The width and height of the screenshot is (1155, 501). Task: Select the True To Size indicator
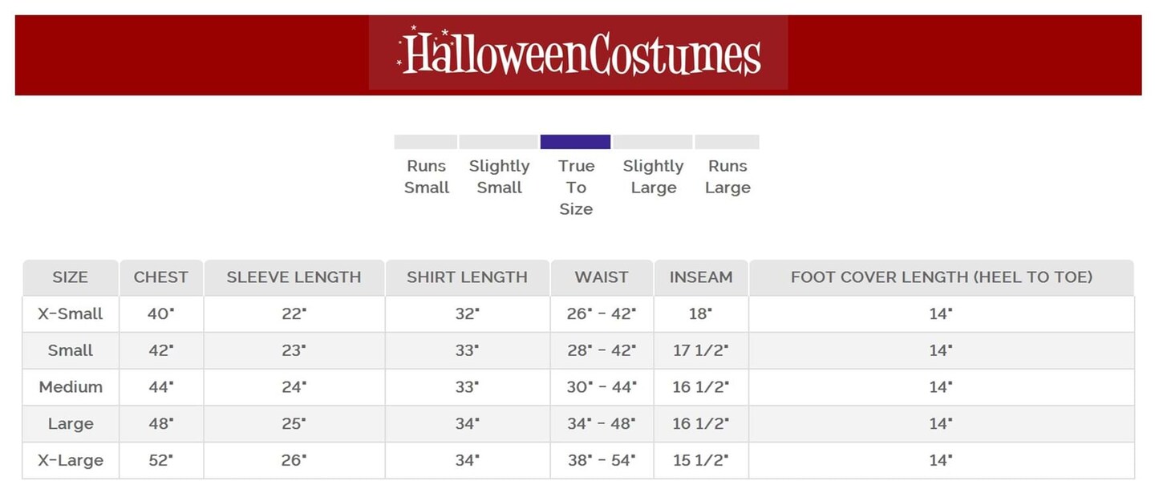tap(575, 143)
